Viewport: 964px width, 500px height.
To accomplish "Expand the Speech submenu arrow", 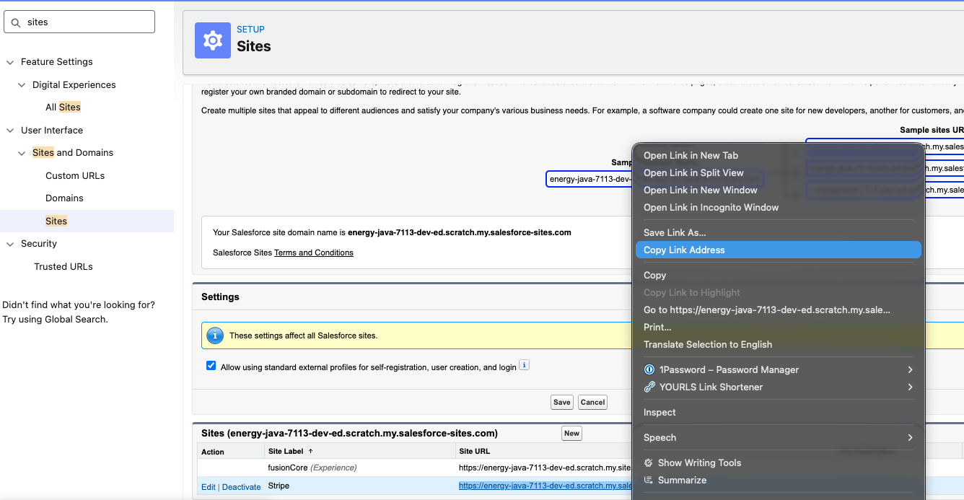I will (910, 437).
